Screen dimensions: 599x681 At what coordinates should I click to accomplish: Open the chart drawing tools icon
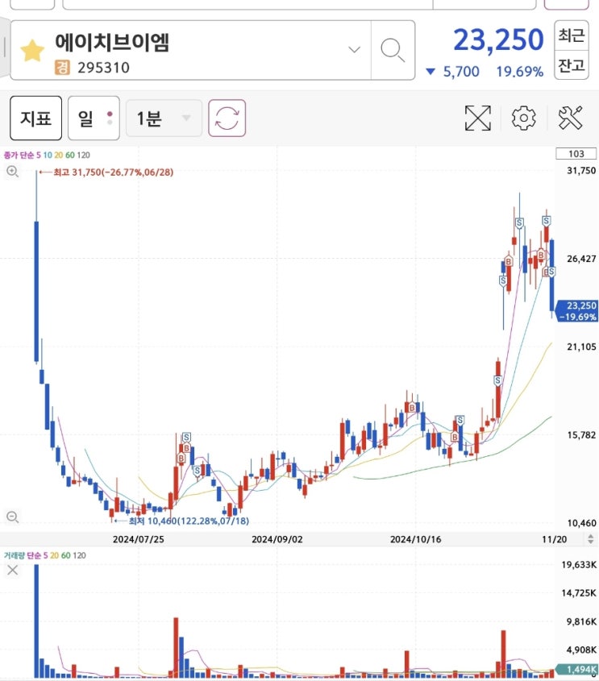coord(570,118)
